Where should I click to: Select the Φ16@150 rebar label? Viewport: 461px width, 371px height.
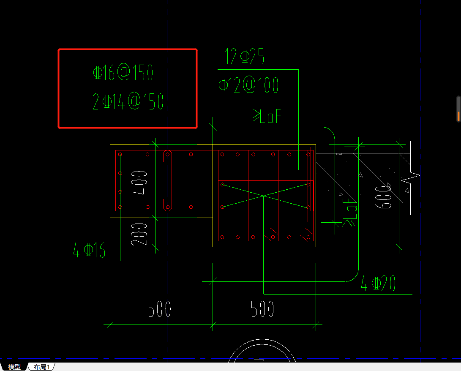[x=123, y=72]
